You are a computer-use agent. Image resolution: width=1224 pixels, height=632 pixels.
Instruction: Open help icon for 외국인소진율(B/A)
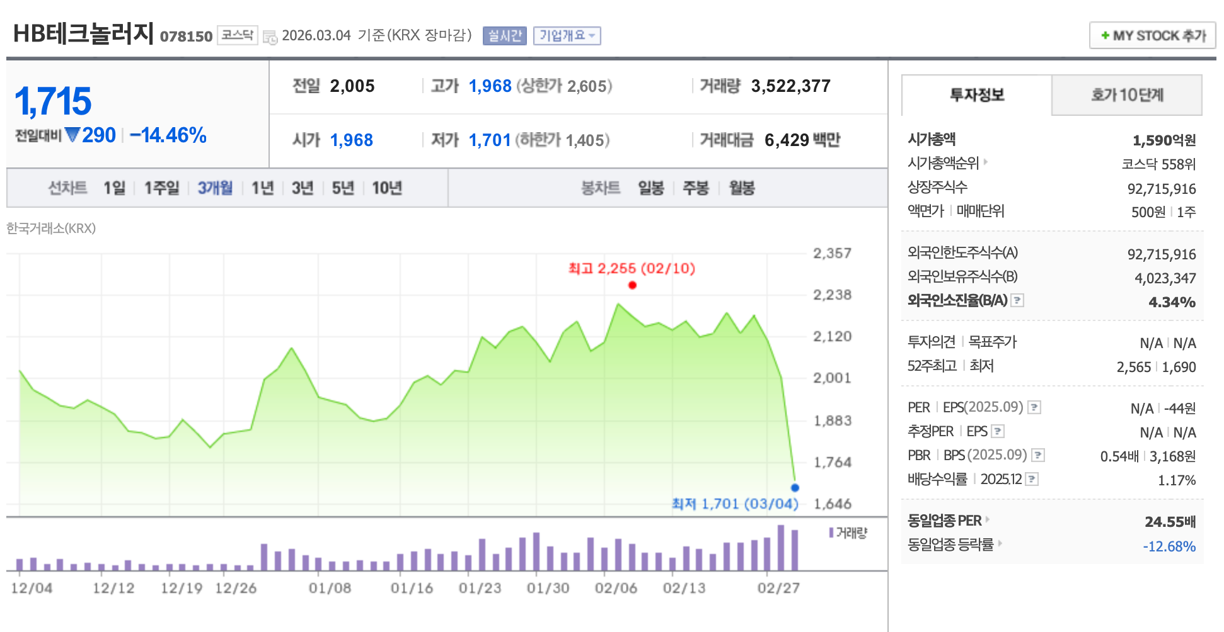click(x=1017, y=300)
